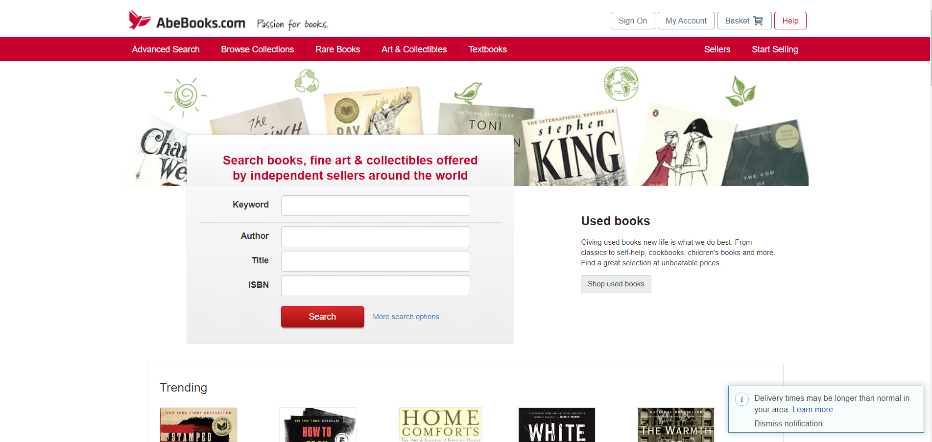
Task: Open the Basket cart icon
Action: coord(758,21)
